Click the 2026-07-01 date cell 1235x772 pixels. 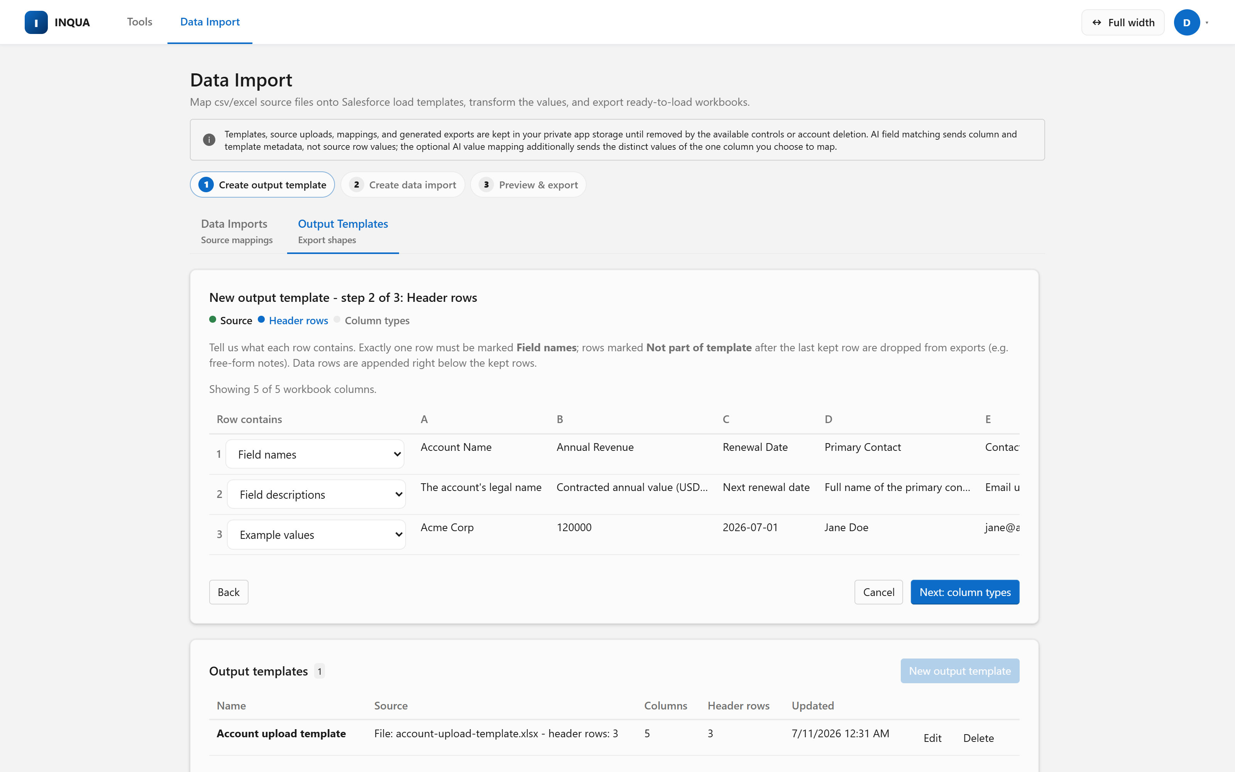pos(750,527)
